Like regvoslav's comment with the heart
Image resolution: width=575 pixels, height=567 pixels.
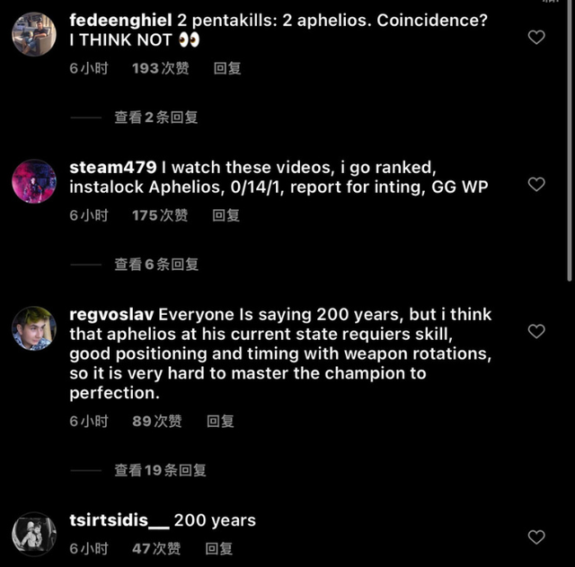pos(536,331)
